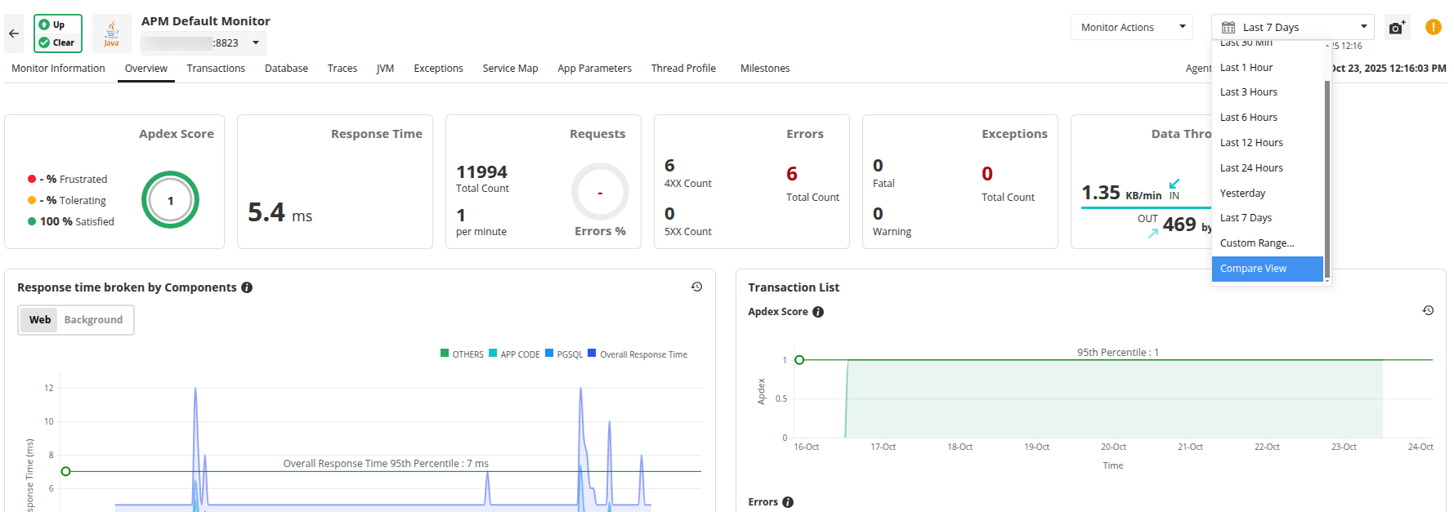The image size is (1454, 512).
Task: Click history icon in Transaction List panel
Action: (1428, 310)
